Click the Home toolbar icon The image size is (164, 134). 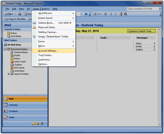click(x=121, y=14)
